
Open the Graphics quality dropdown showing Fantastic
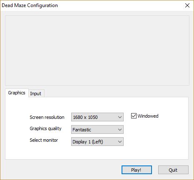click(x=97, y=130)
